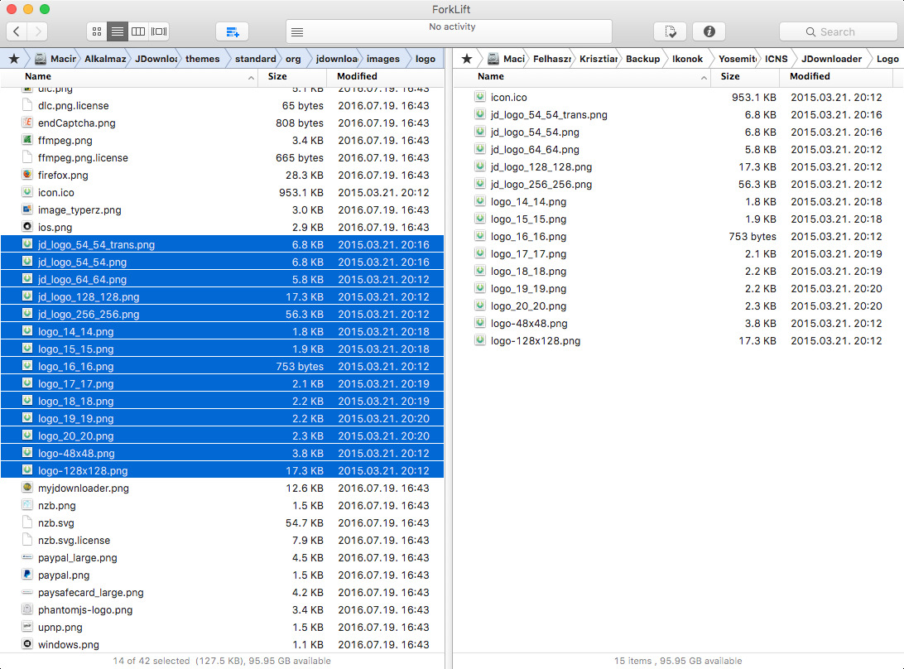Click paypal.png file icon
904x669 pixels.
click(x=27, y=575)
